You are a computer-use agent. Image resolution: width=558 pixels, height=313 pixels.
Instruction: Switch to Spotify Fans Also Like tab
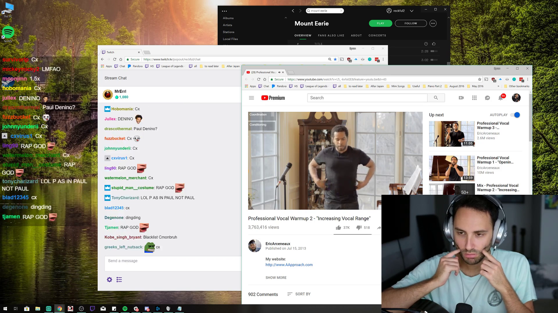click(x=331, y=35)
